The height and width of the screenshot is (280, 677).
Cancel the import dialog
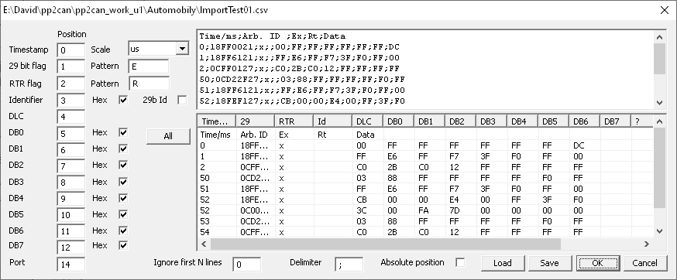[x=644, y=263]
